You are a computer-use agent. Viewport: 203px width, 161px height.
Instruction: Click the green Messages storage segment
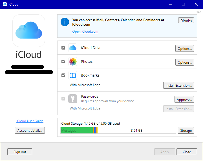coord(77,130)
